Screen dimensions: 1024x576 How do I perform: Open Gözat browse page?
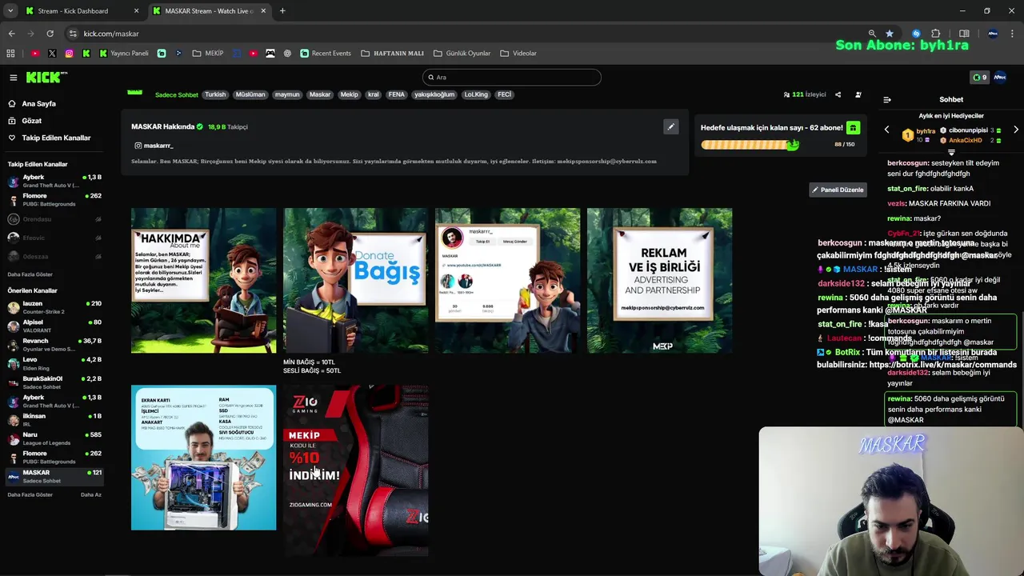[x=26, y=121]
